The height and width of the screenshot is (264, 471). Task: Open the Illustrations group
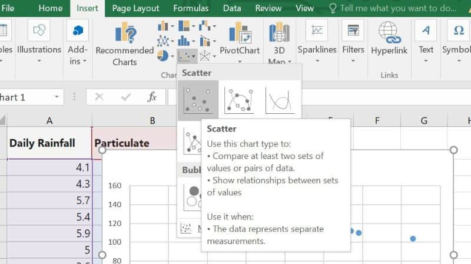tap(39, 40)
